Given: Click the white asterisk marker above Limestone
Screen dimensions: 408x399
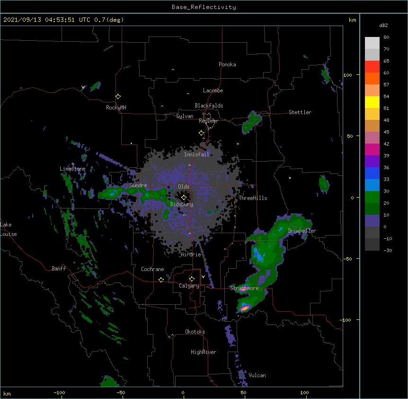Looking at the screenshot, I should pyautogui.click(x=73, y=164).
